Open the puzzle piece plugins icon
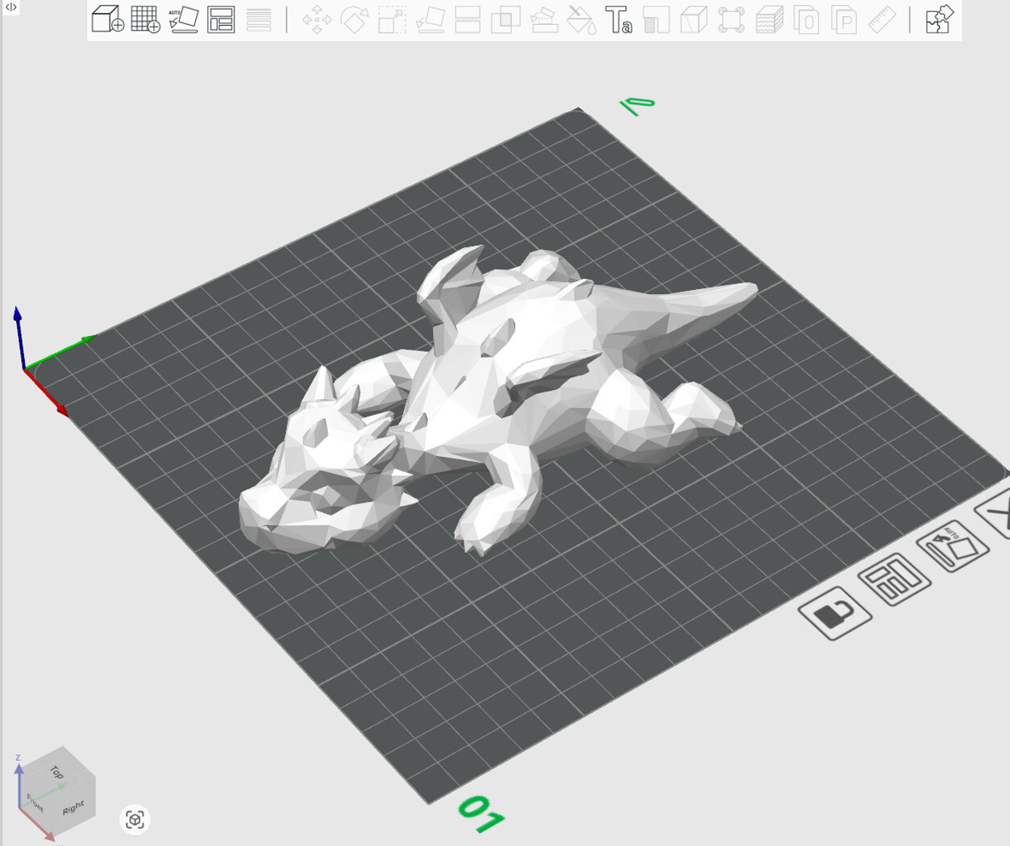 click(939, 19)
